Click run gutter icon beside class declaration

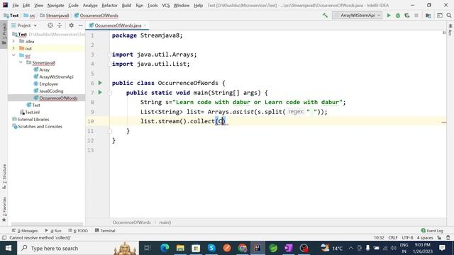click(x=100, y=83)
